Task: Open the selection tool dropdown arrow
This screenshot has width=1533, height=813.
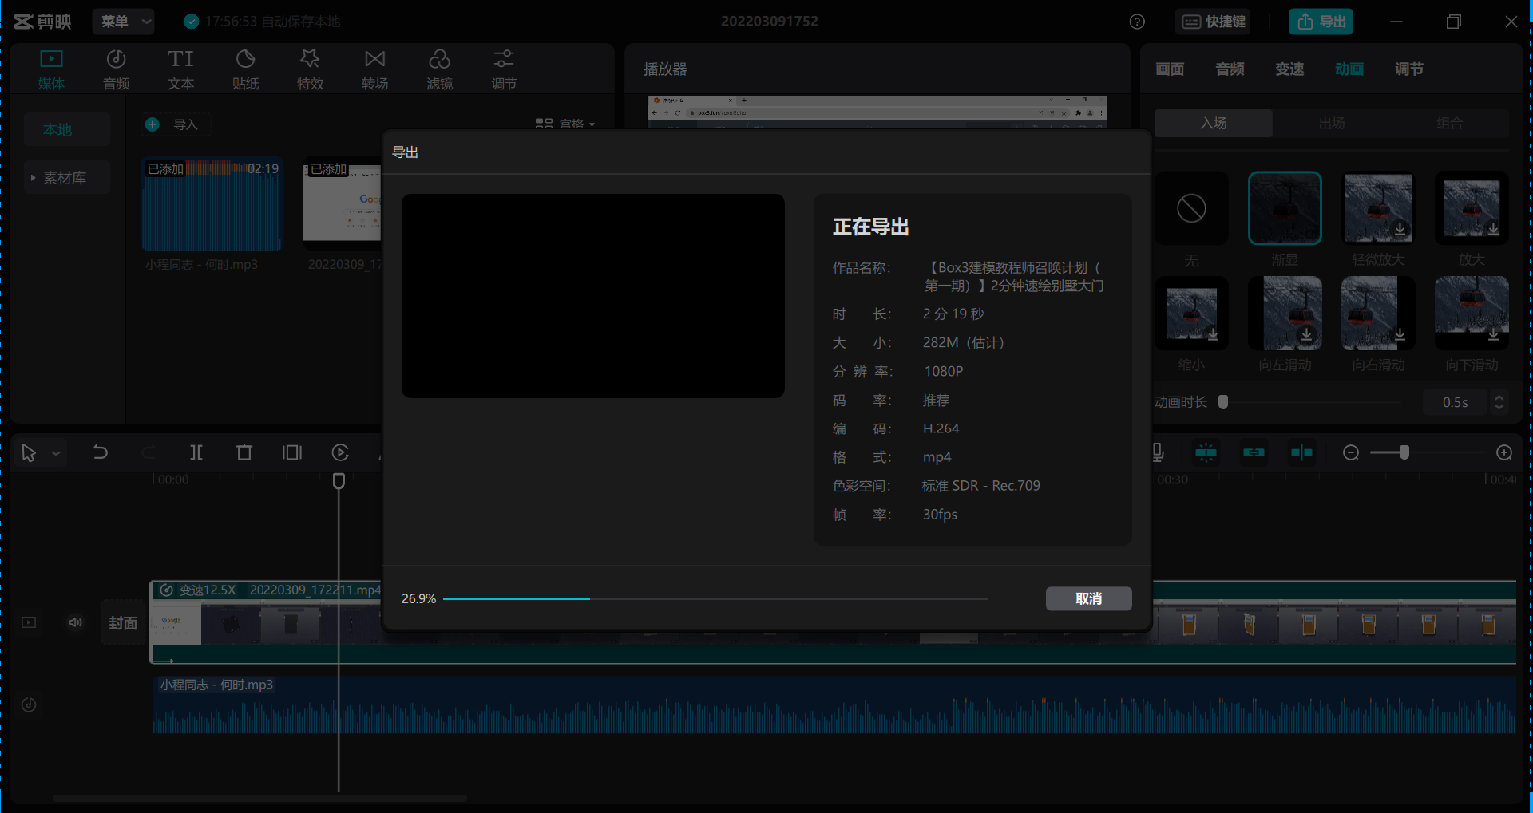Action: click(x=56, y=453)
